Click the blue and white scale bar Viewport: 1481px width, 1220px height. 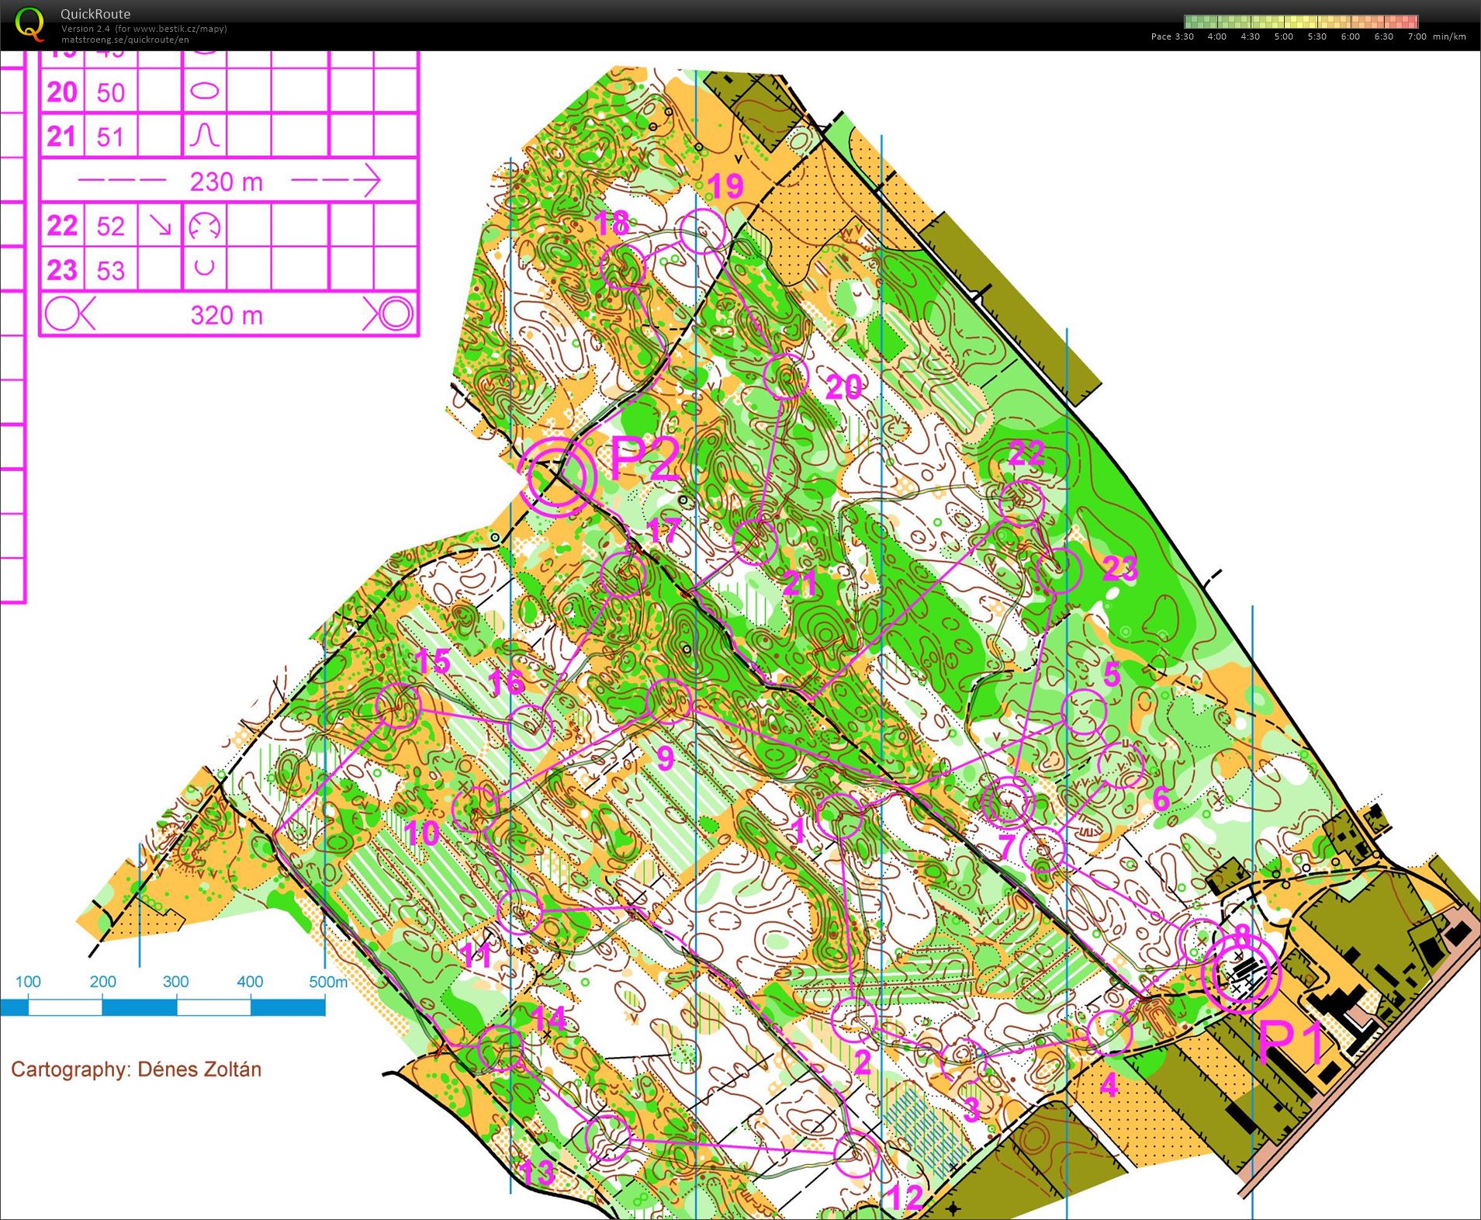point(163,1007)
